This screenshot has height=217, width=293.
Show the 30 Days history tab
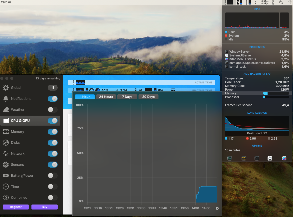[148, 97]
